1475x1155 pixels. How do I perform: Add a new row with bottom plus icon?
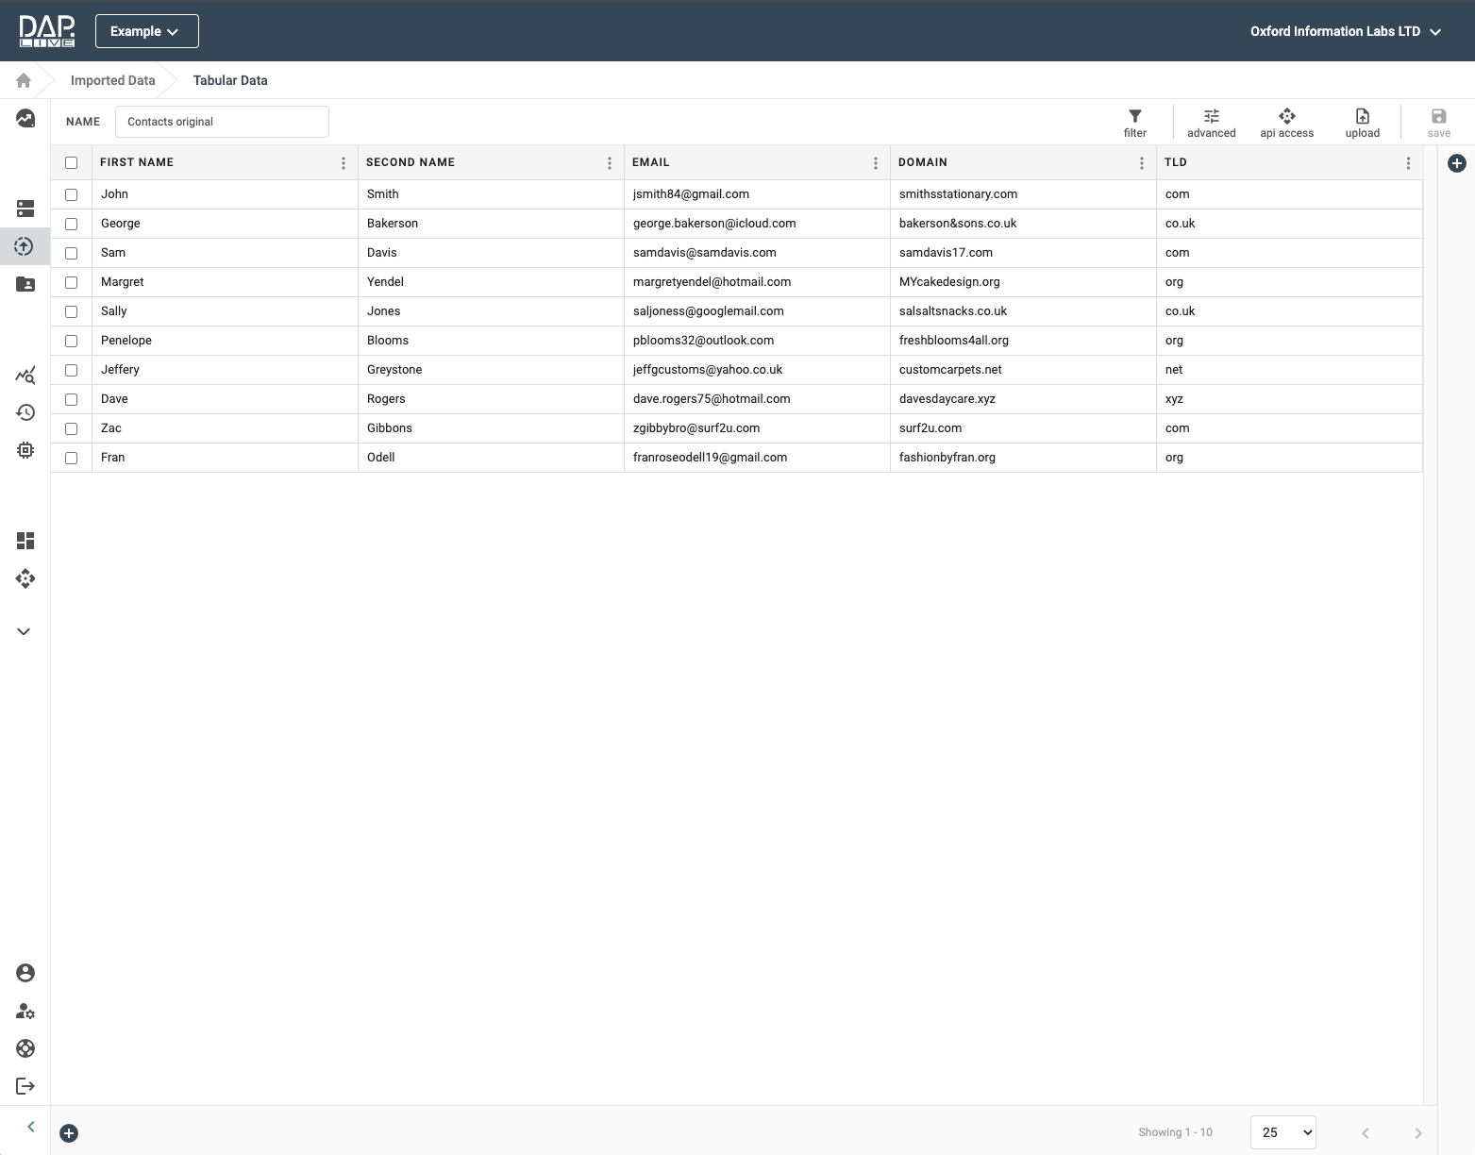point(69,1133)
